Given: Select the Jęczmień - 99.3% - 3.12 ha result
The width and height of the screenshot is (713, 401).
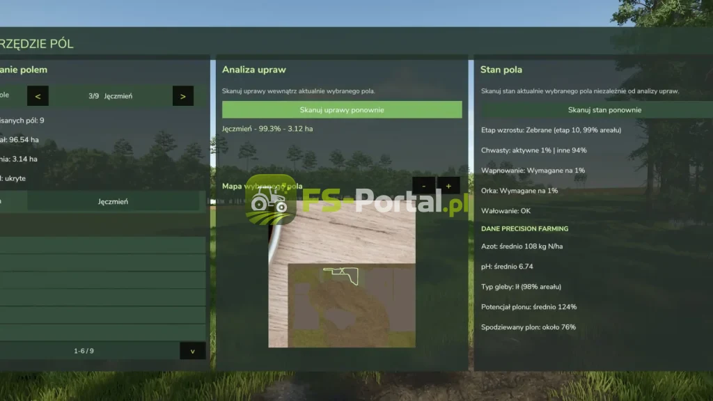Looking at the screenshot, I should (267, 129).
